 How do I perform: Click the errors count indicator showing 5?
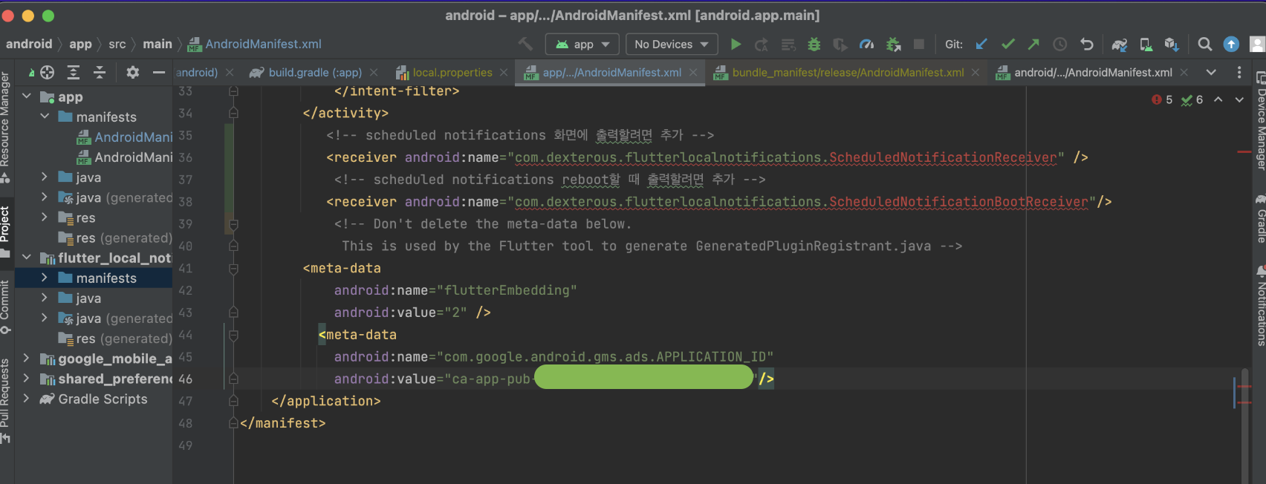click(x=1162, y=99)
